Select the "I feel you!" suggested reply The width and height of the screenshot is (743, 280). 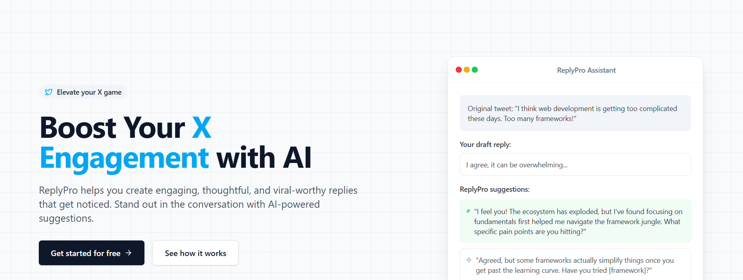[x=578, y=221]
